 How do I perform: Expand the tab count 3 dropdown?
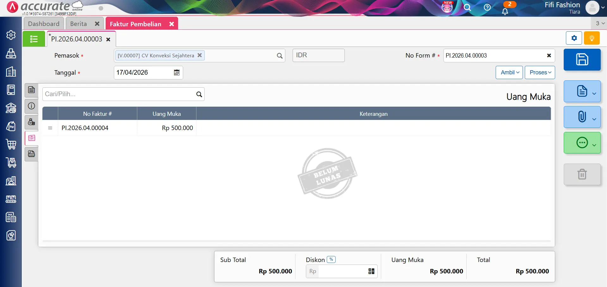[599, 23]
